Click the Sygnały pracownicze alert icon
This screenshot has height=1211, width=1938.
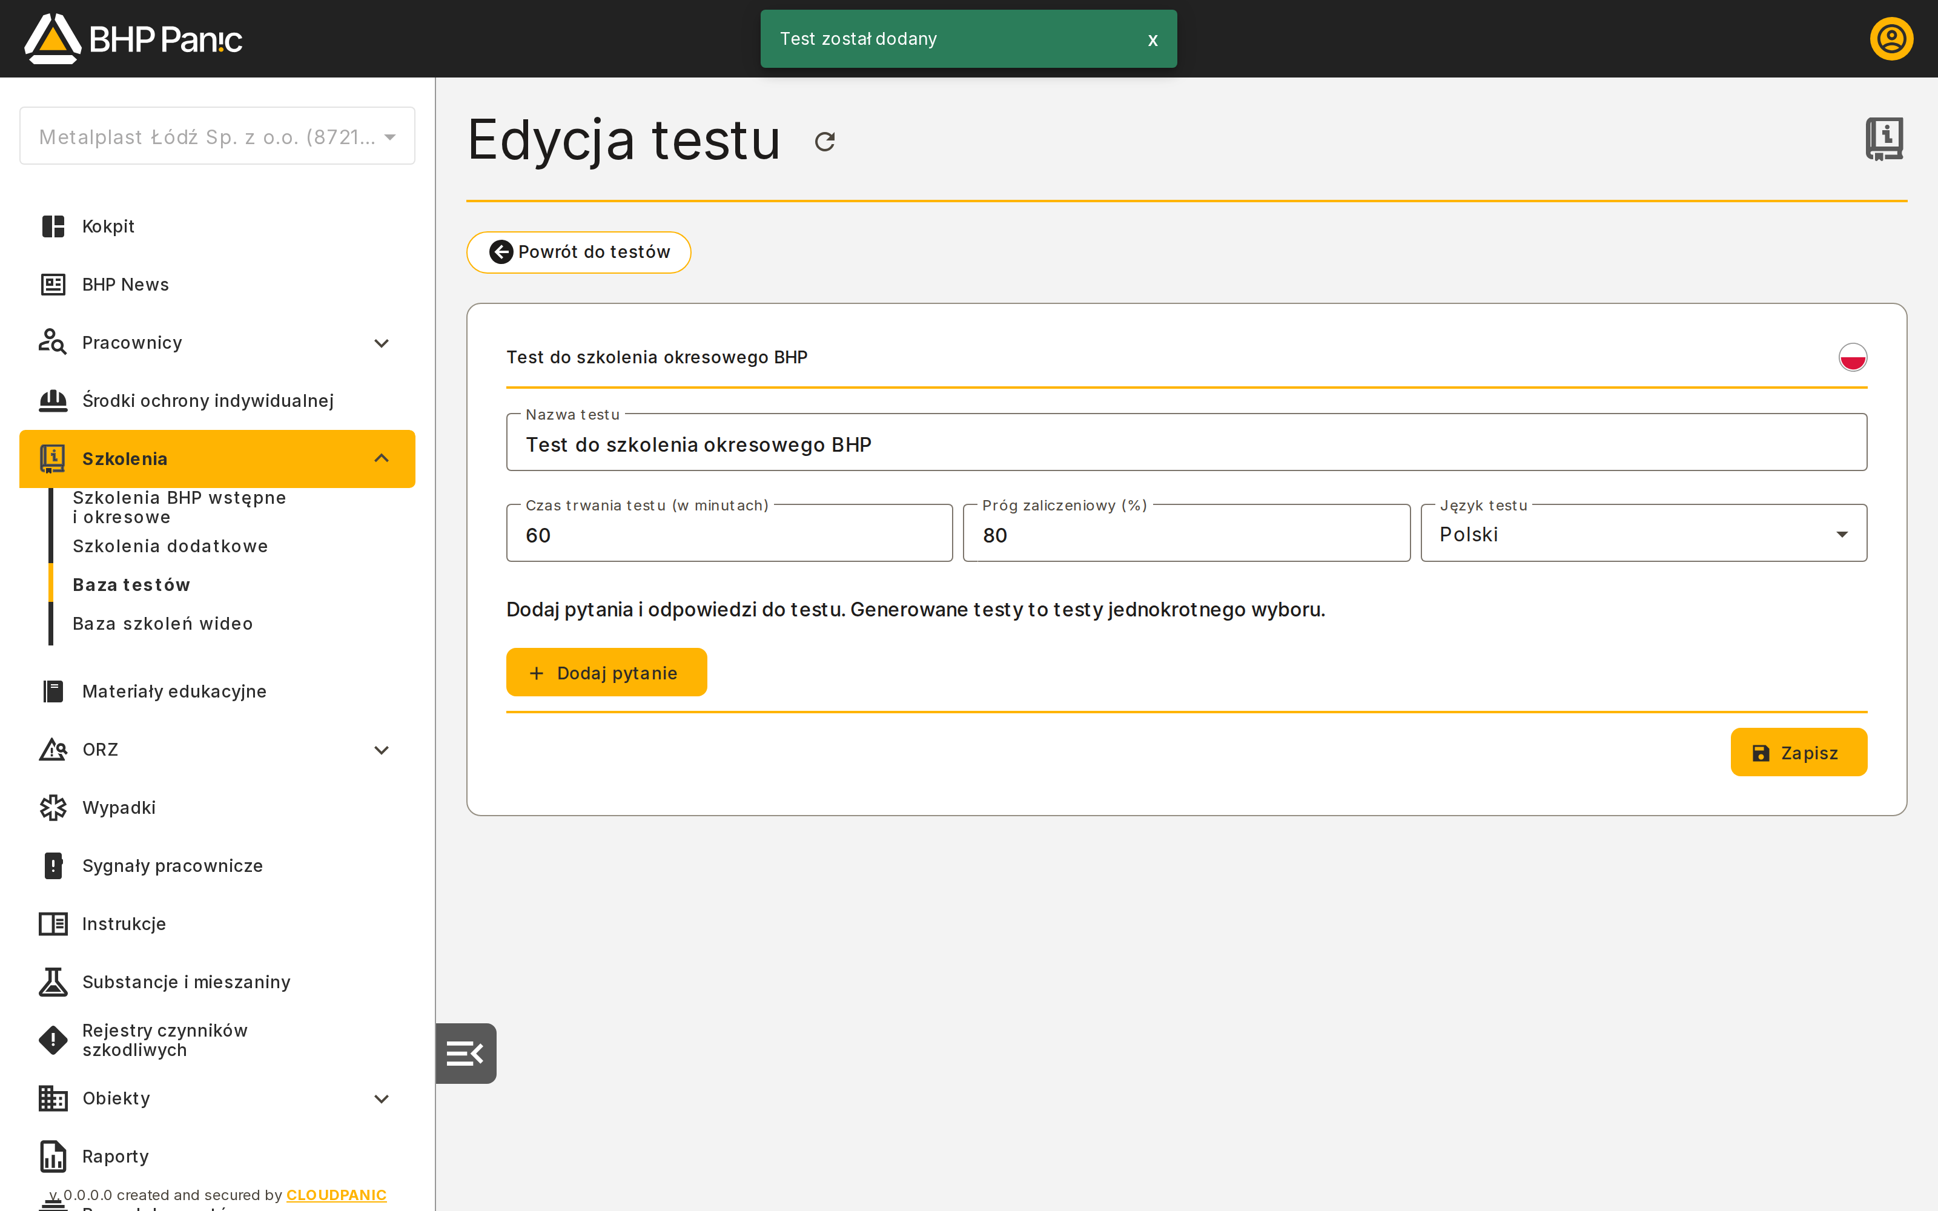[53, 866]
